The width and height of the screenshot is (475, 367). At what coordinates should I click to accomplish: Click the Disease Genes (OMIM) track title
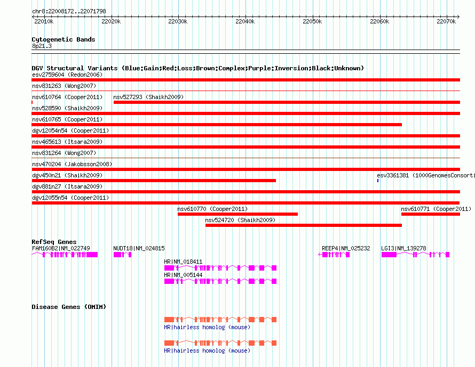69,307
